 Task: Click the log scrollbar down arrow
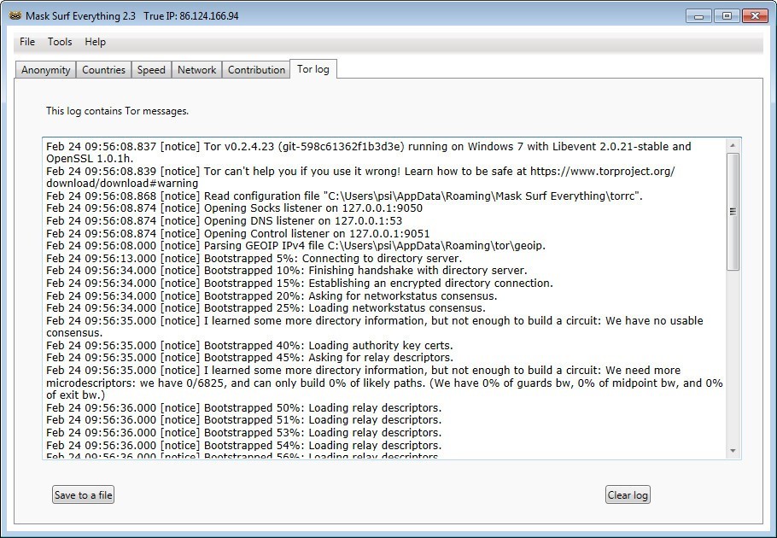pos(733,451)
